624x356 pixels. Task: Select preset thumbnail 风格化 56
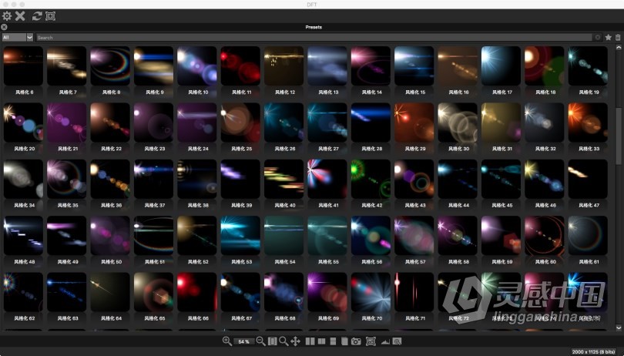click(x=371, y=235)
